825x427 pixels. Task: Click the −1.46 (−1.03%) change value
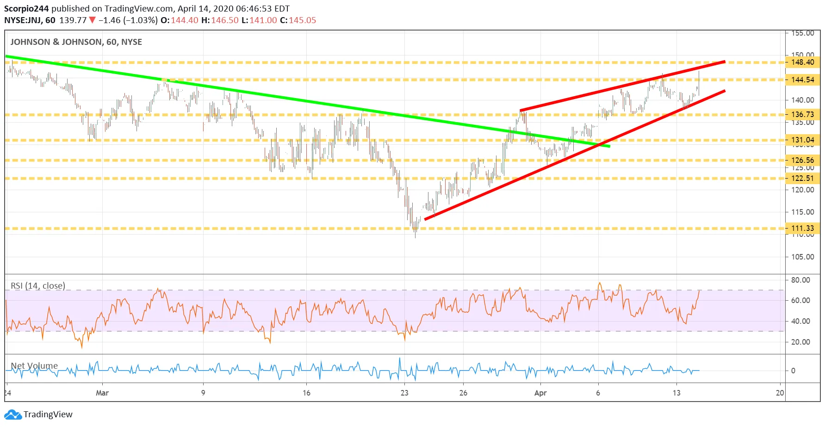click(x=128, y=20)
